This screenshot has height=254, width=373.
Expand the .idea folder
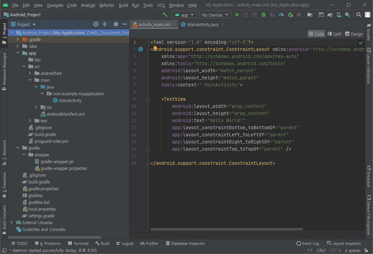(18, 46)
